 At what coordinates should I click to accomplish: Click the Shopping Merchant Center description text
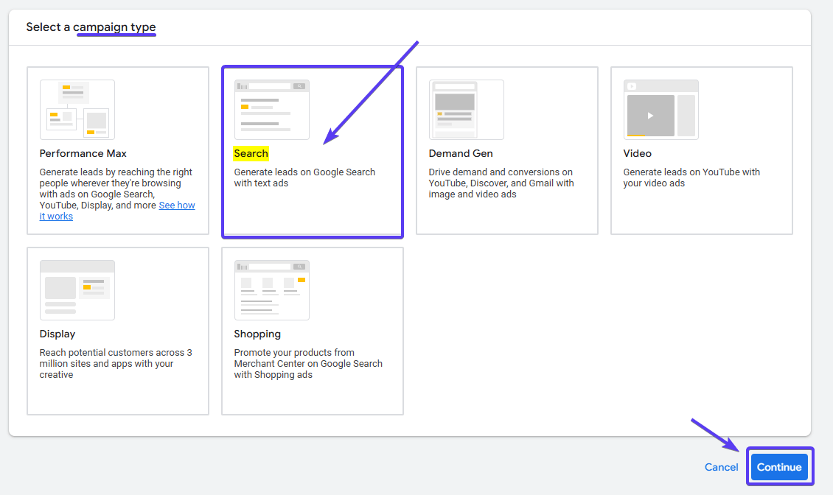(x=308, y=363)
